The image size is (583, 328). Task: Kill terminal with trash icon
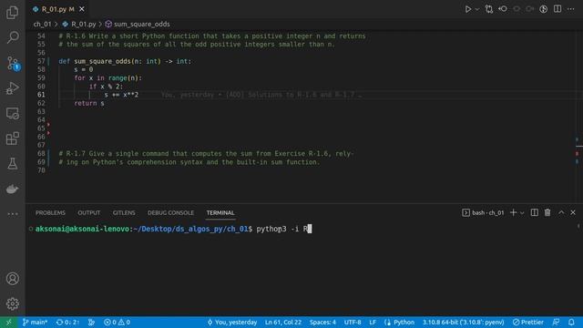pyautogui.click(x=547, y=212)
